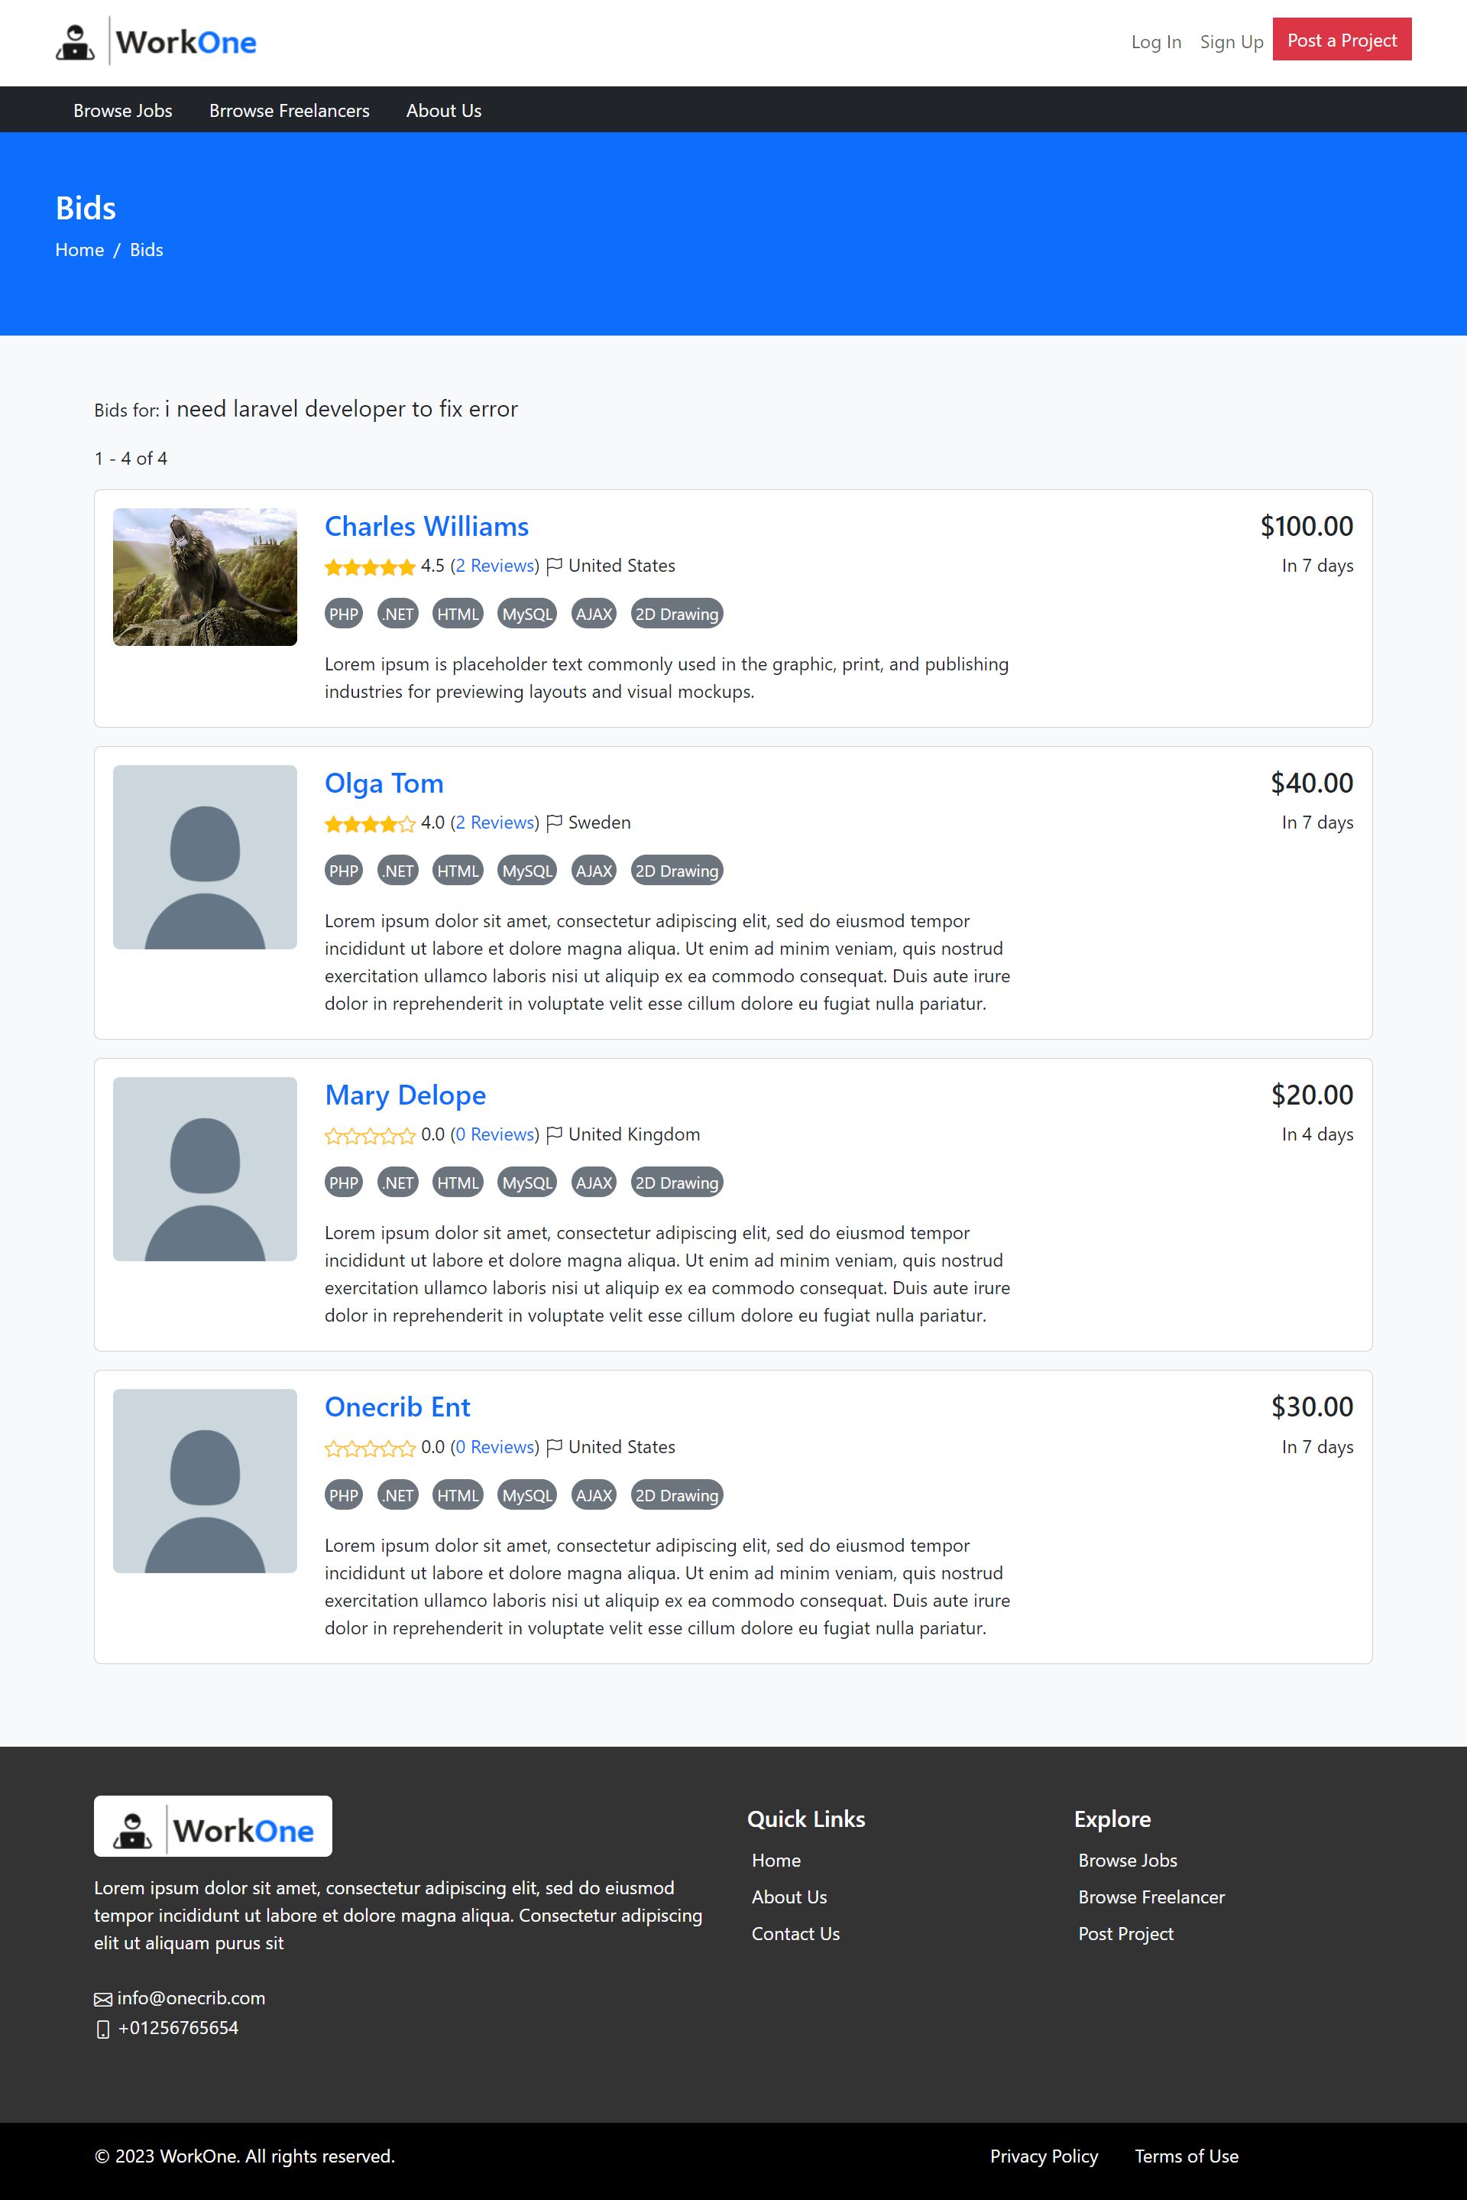The width and height of the screenshot is (1467, 2200).
Task: Click the '1 - 4 of 4' results count
Action: tap(131, 459)
